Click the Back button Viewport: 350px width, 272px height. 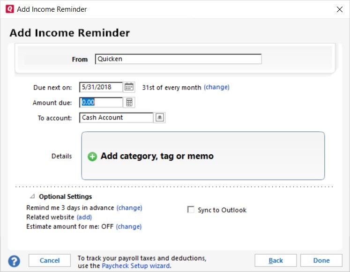coord(276,261)
